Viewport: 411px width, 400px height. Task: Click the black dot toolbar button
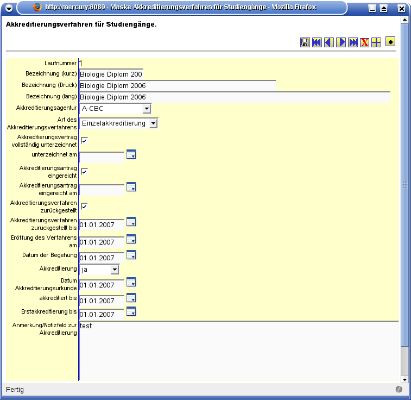pos(390,42)
